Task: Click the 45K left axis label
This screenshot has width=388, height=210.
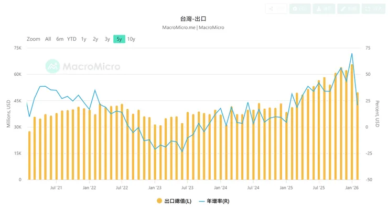Action: (x=18, y=101)
